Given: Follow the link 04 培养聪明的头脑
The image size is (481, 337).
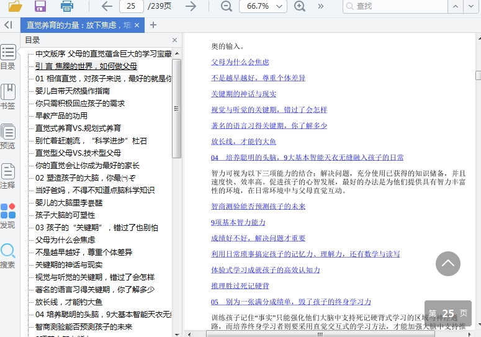Looking at the screenshot, I should 307,158.
